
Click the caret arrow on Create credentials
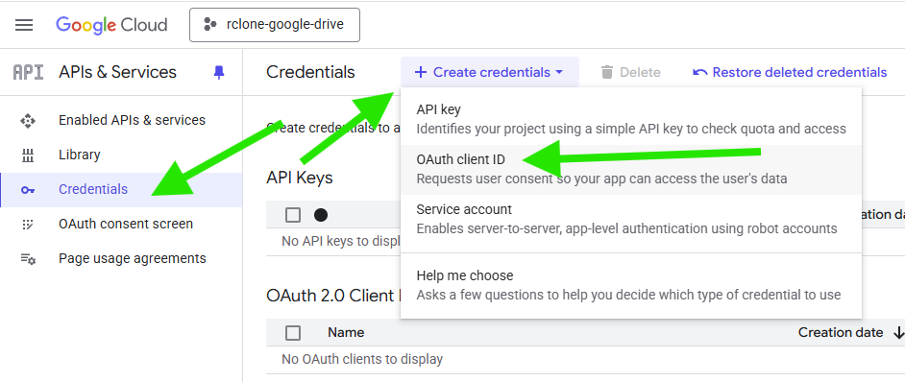click(x=559, y=72)
